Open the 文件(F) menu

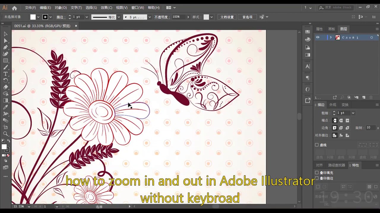30,8
